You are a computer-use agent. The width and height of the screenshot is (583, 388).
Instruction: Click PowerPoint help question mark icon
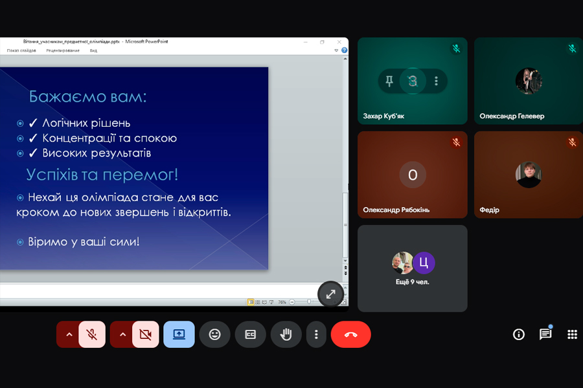tap(345, 50)
